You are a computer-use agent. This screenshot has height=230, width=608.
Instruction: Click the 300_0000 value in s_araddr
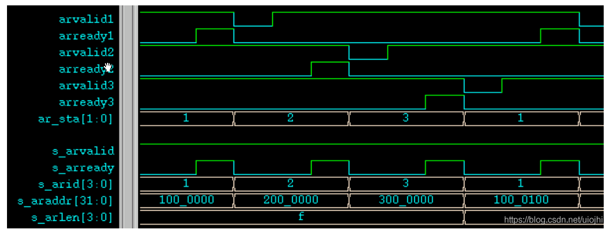click(406, 200)
